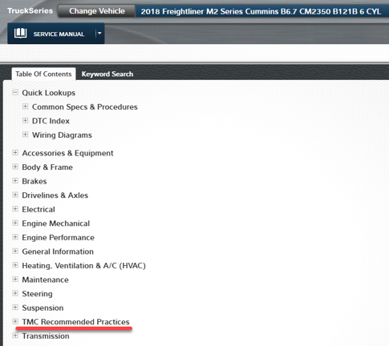The height and width of the screenshot is (346, 389).
Task: Open TMC Recommended Practices label
Action: (x=75, y=322)
